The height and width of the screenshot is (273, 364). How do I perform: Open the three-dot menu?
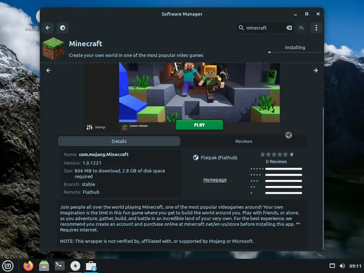[316, 28]
